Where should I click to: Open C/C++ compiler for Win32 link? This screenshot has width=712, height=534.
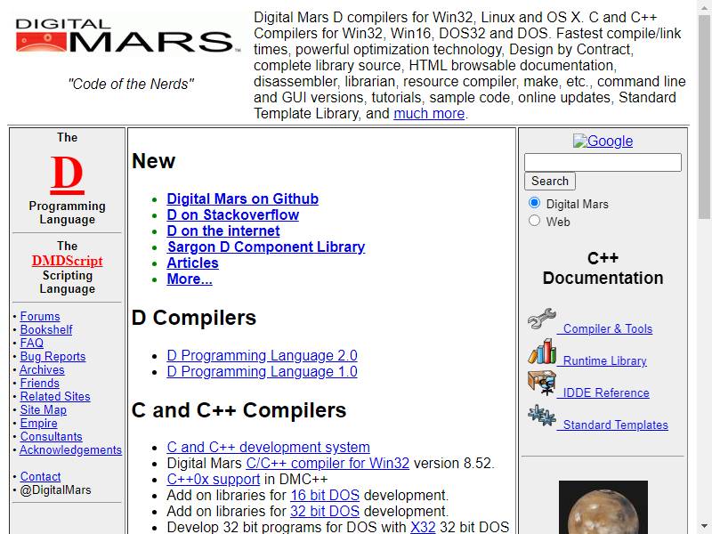click(328, 463)
